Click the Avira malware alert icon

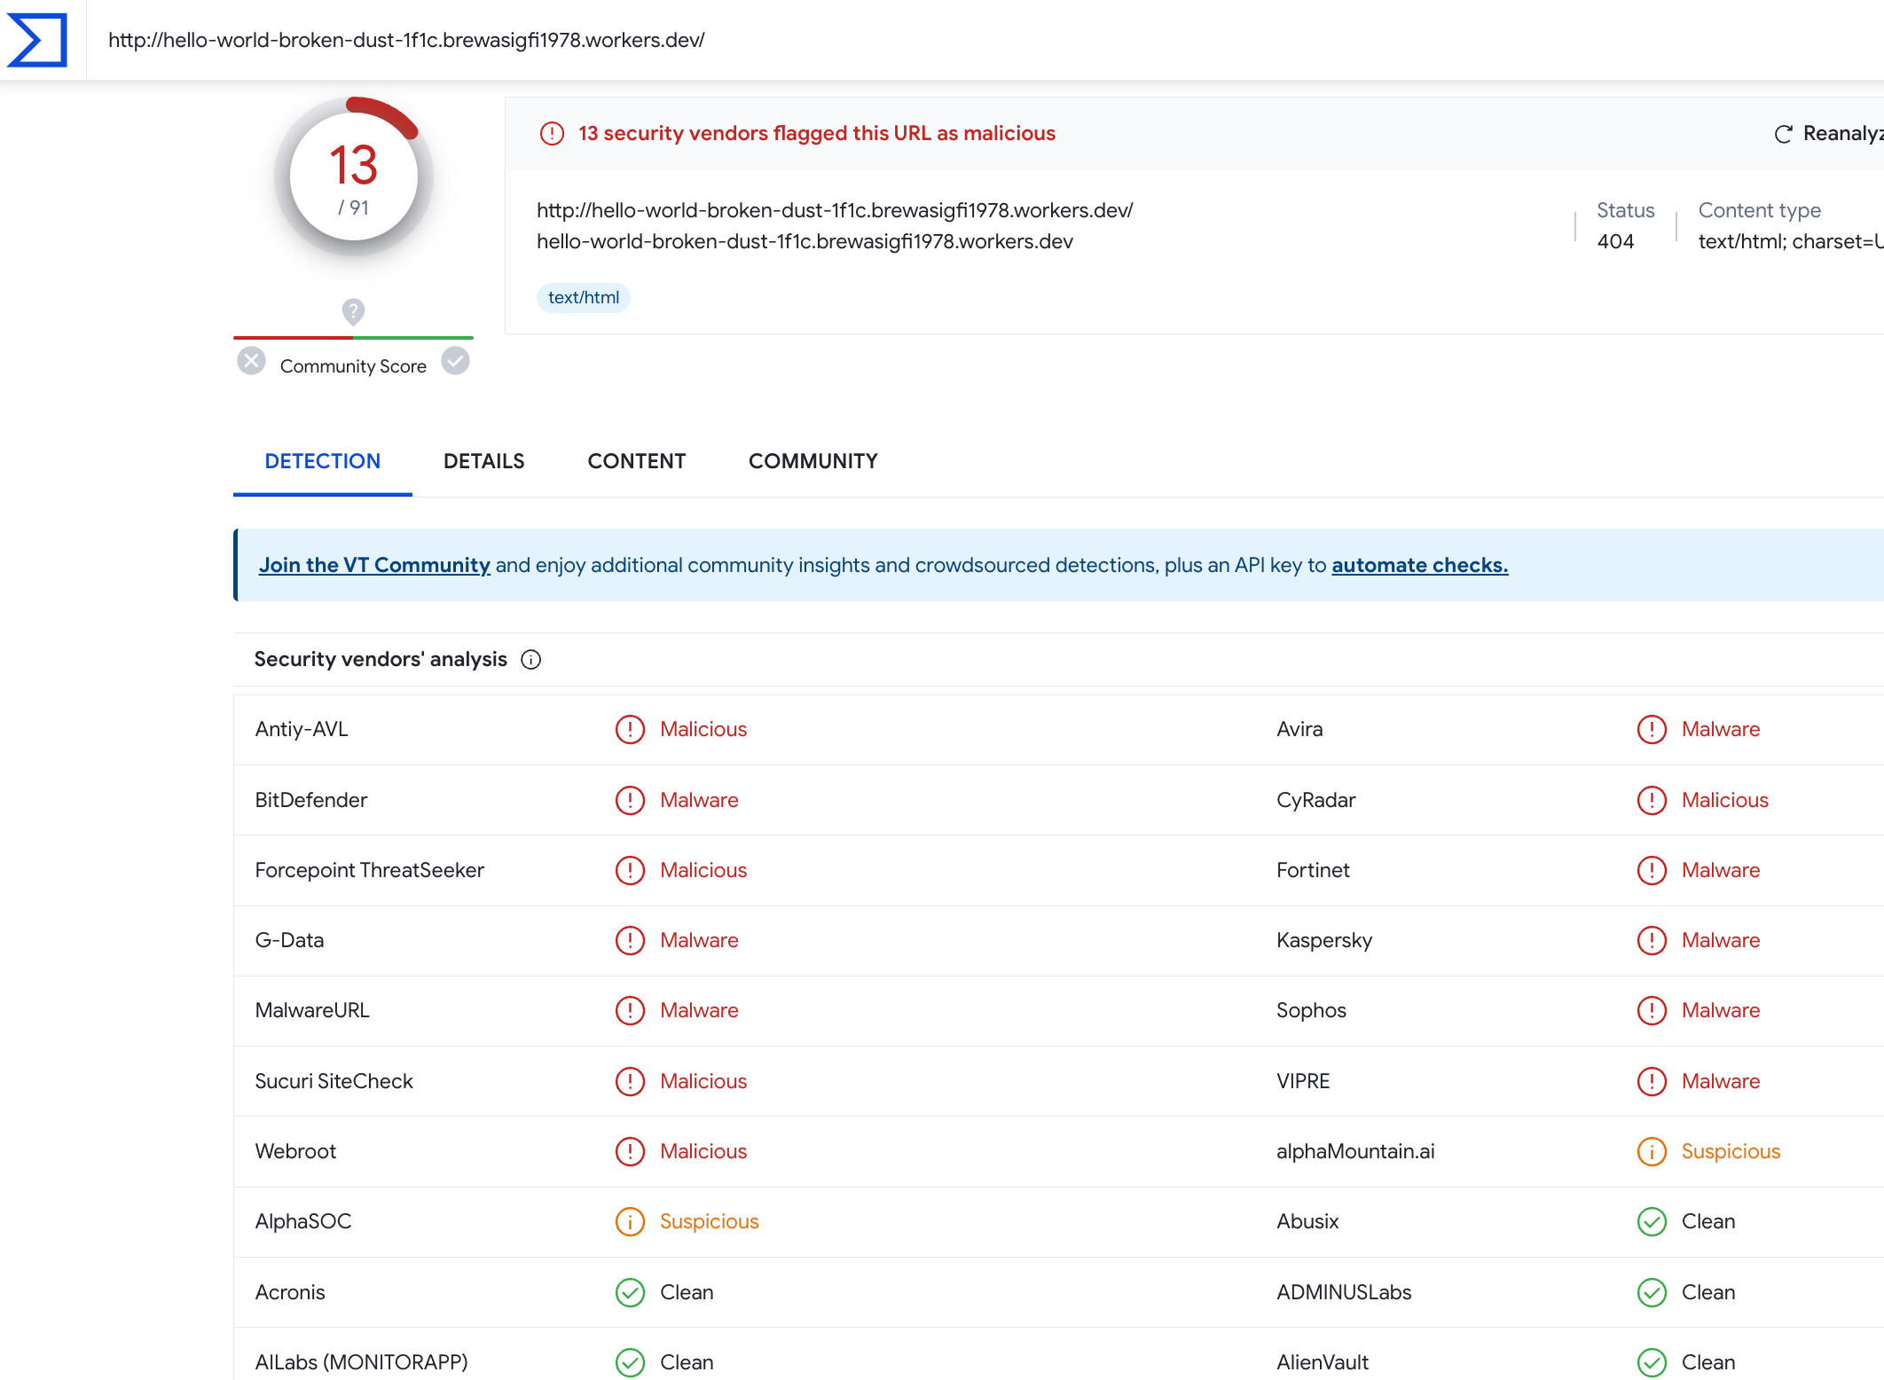(1652, 730)
